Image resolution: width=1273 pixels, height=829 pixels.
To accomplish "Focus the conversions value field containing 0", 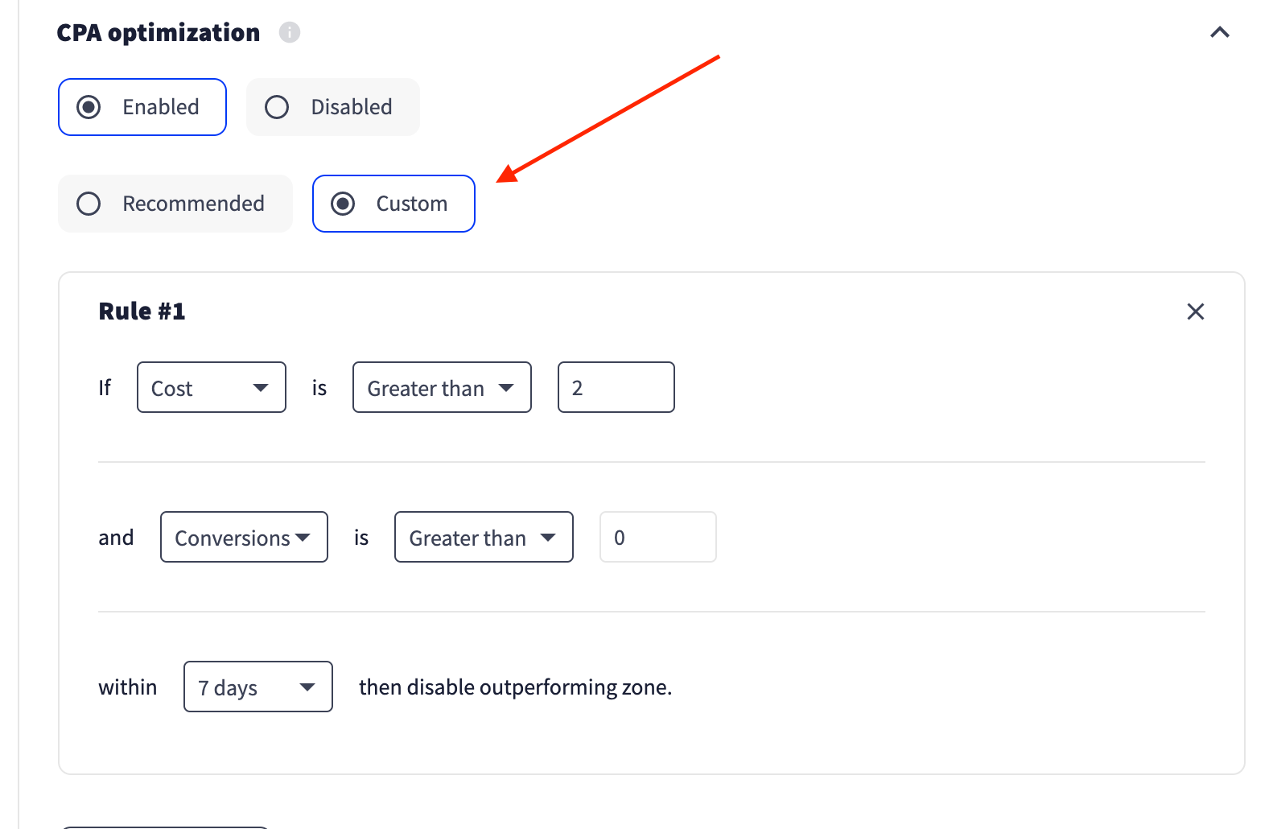I will (658, 537).
